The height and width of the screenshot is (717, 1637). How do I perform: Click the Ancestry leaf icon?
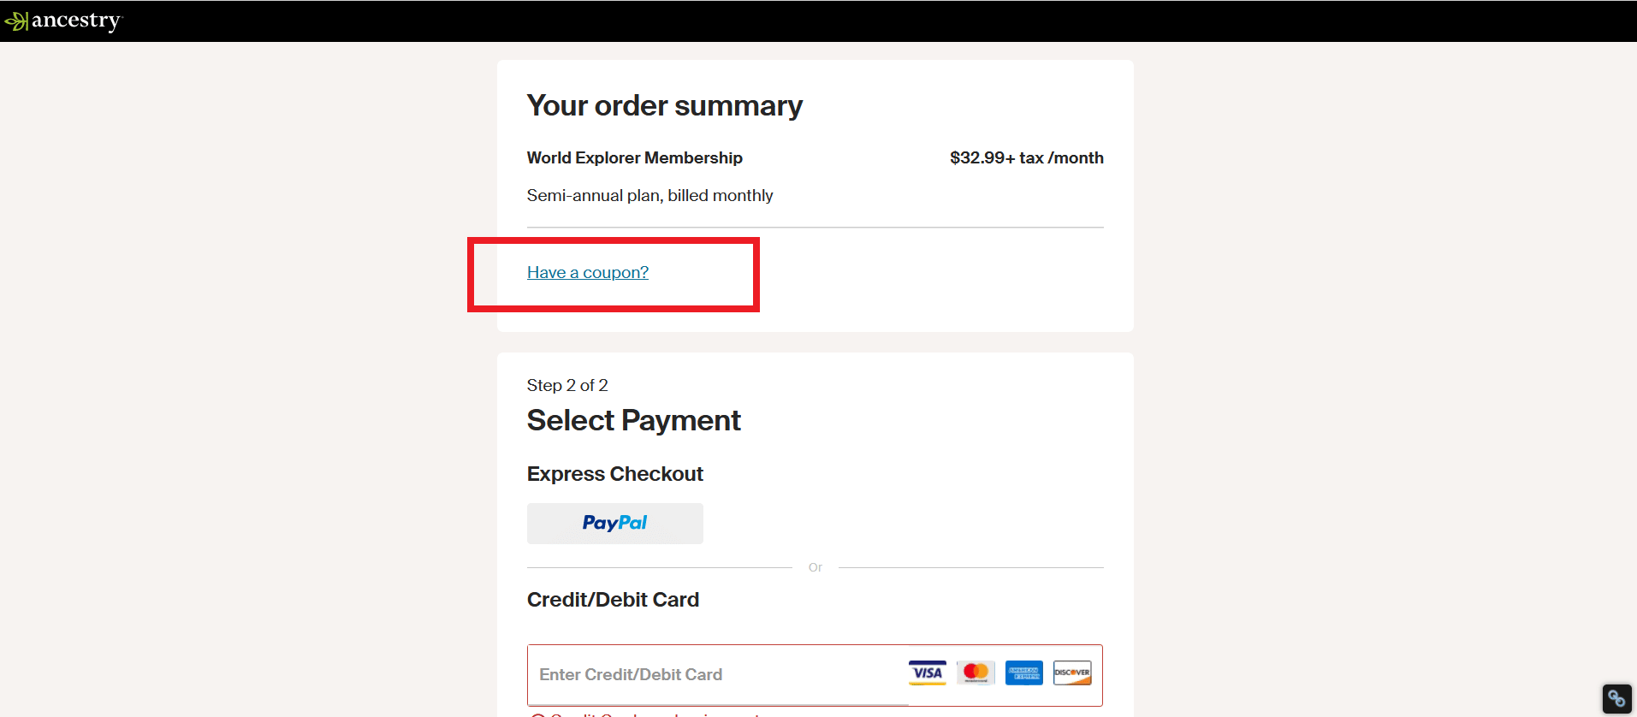(x=15, y=21)
